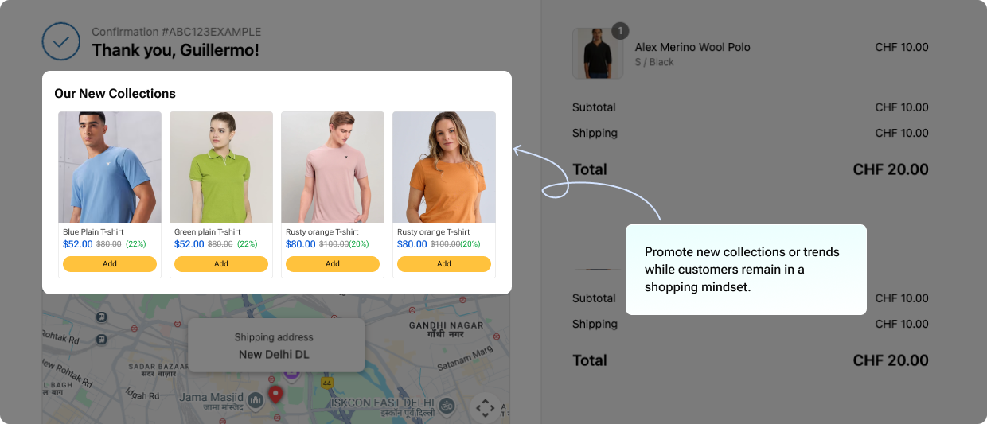Add the Green plain T-shirt
The width and height of the screenshot is (987, 424).
click(221, 264)
